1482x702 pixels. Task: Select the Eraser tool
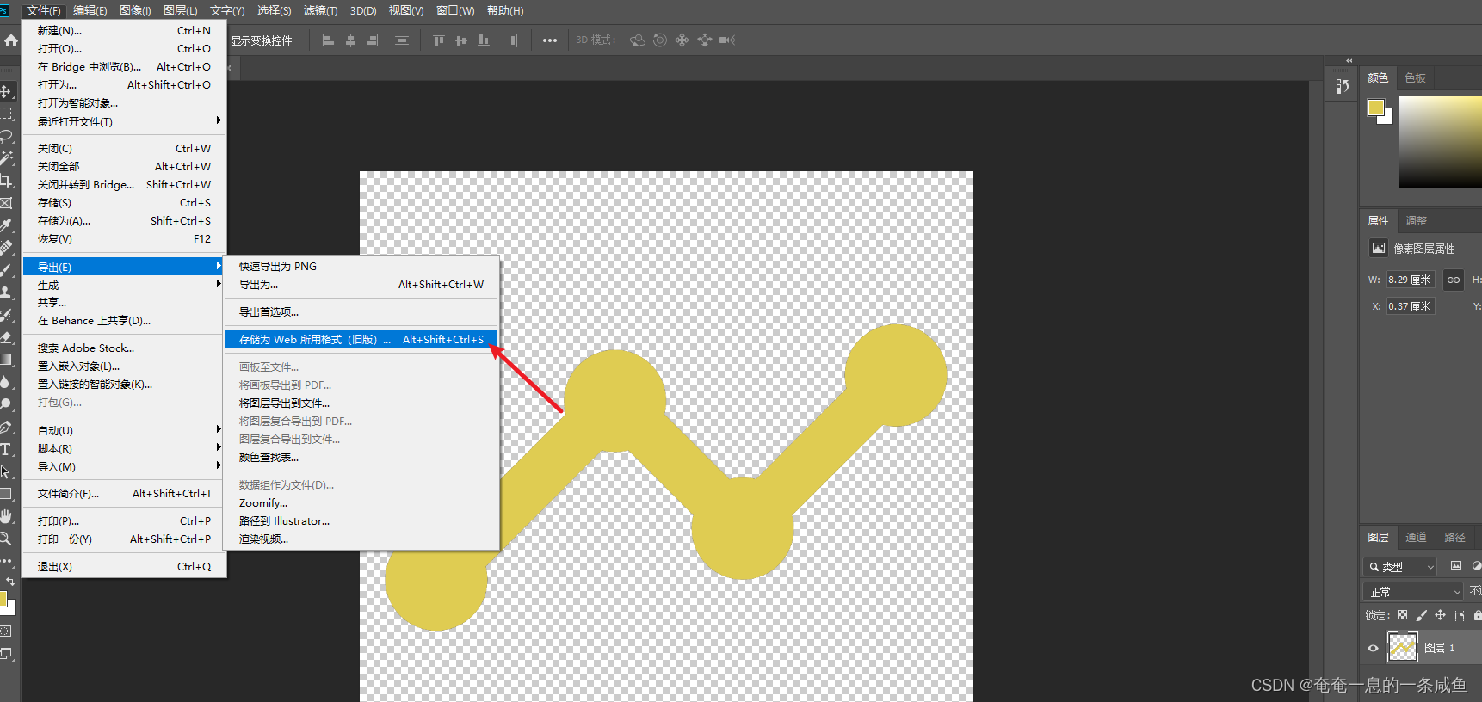6,337
